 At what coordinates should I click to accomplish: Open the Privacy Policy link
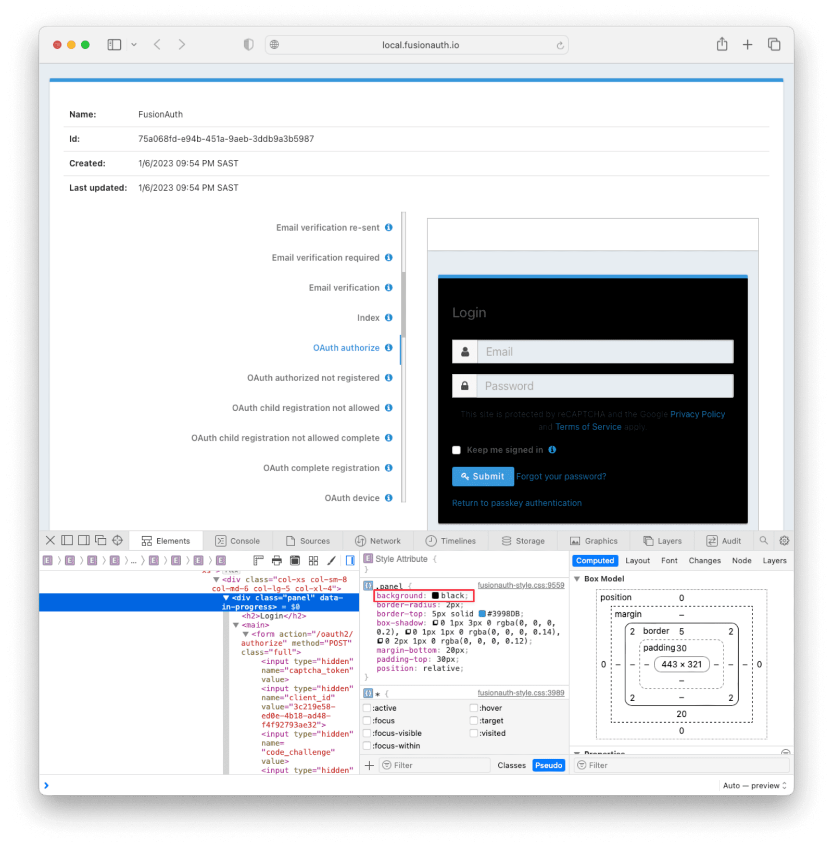[x=697, y=414]
